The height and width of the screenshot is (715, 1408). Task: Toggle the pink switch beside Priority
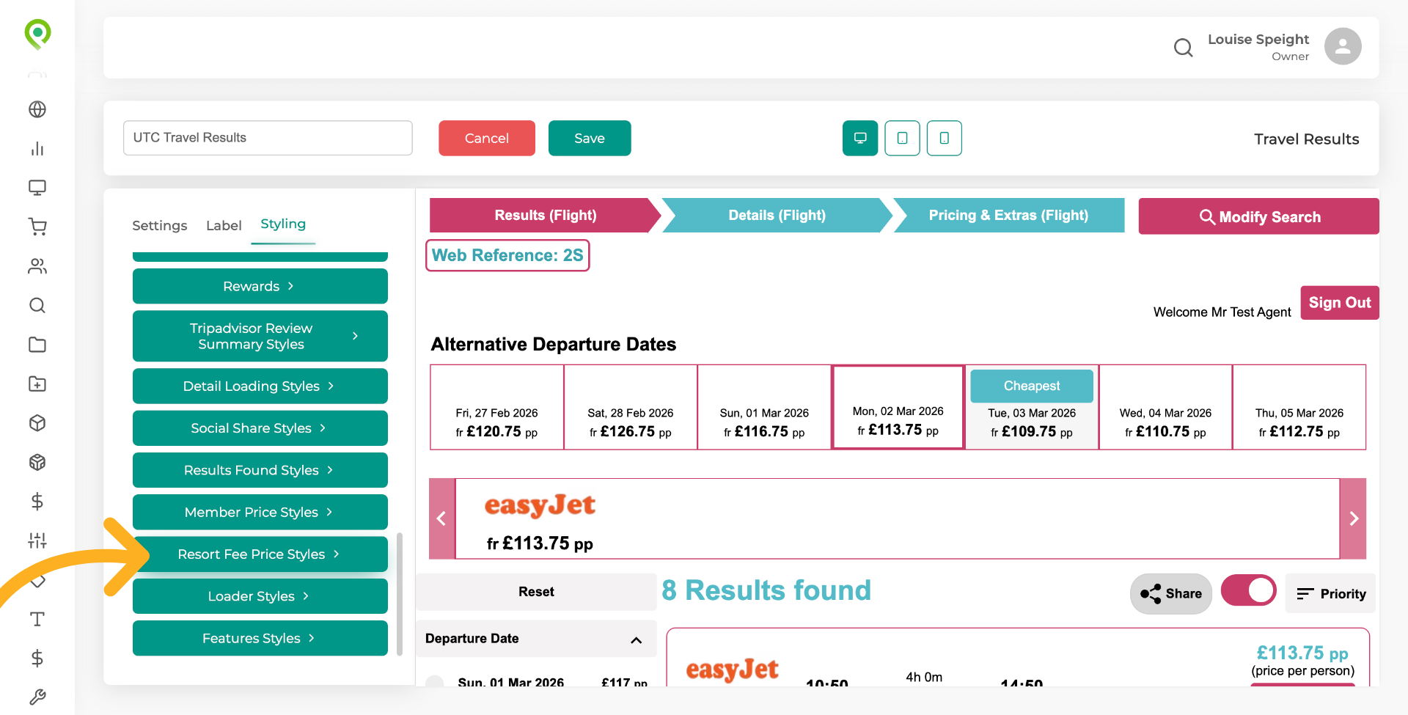tap(1248, 590)
